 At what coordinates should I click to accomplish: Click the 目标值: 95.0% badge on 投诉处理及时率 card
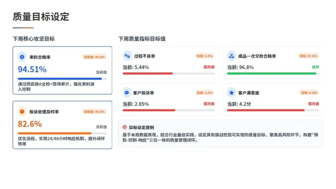pos(94,112)
